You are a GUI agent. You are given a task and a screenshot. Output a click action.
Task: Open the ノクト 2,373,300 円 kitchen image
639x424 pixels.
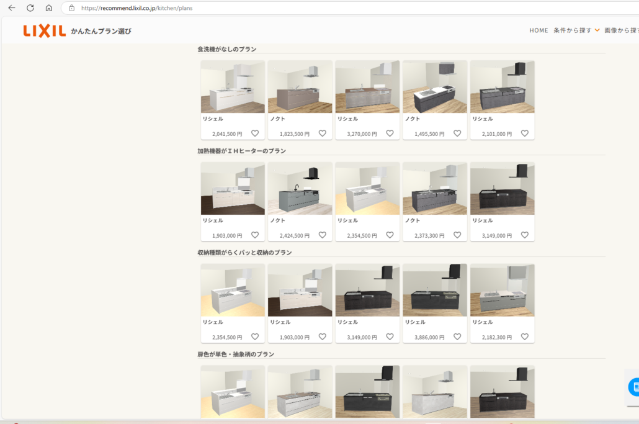435,188
